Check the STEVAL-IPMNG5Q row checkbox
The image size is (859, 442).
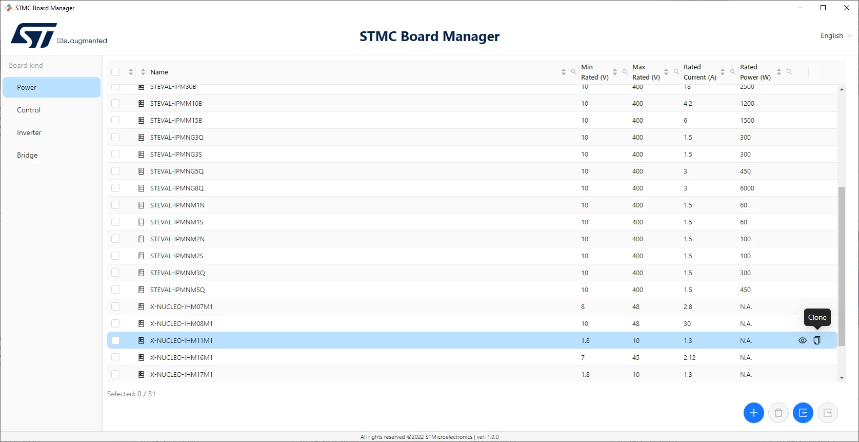[115, 171]
